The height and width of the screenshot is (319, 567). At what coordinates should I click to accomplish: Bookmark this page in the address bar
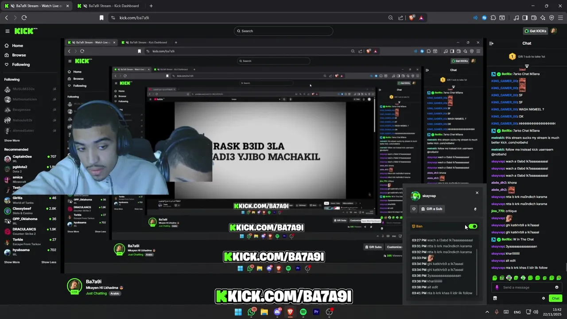(101, 18)
